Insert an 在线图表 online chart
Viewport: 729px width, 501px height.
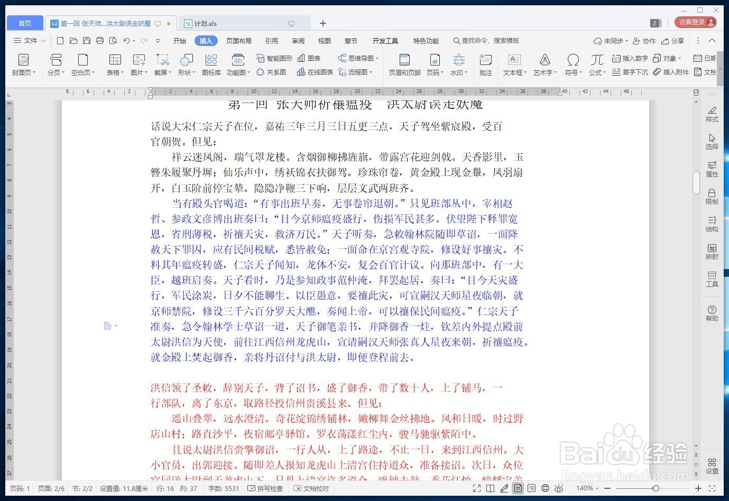tap(315, 72)
